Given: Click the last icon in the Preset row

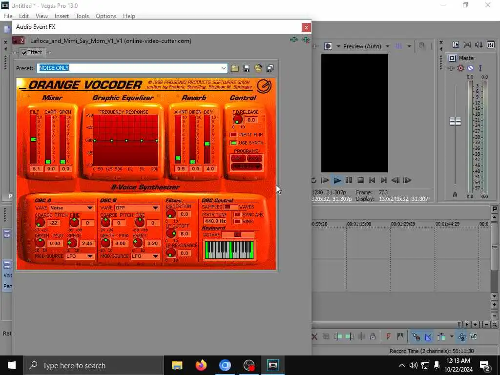Looking at the screenshot, I should (270, 68).
